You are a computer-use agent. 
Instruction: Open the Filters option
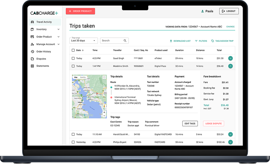(201, 41)
